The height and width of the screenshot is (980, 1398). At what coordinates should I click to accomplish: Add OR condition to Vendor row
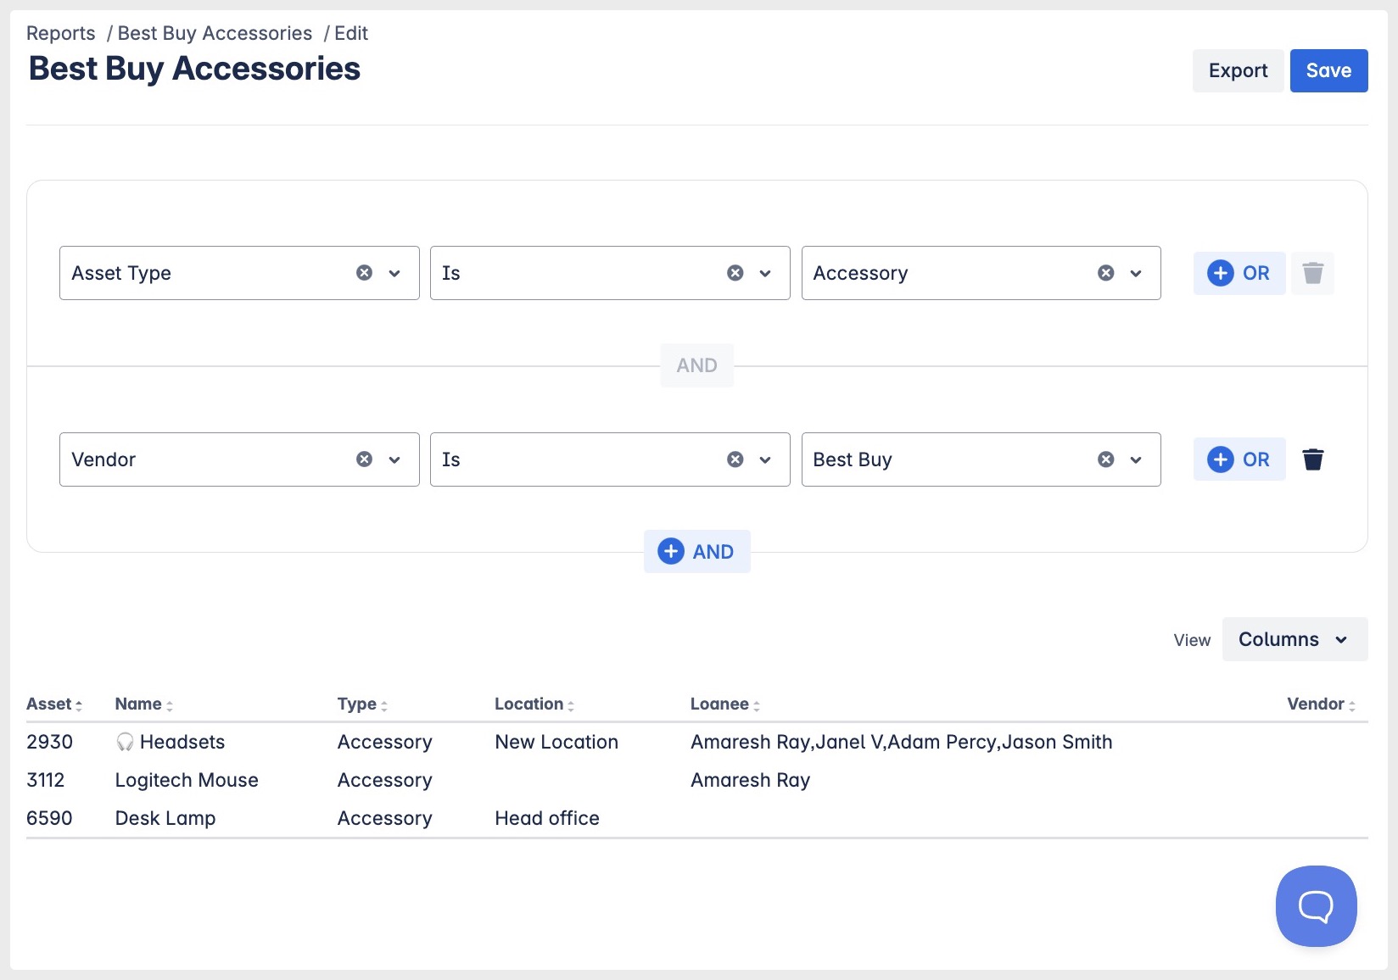pyautogui.click(x=1239, y=459)
